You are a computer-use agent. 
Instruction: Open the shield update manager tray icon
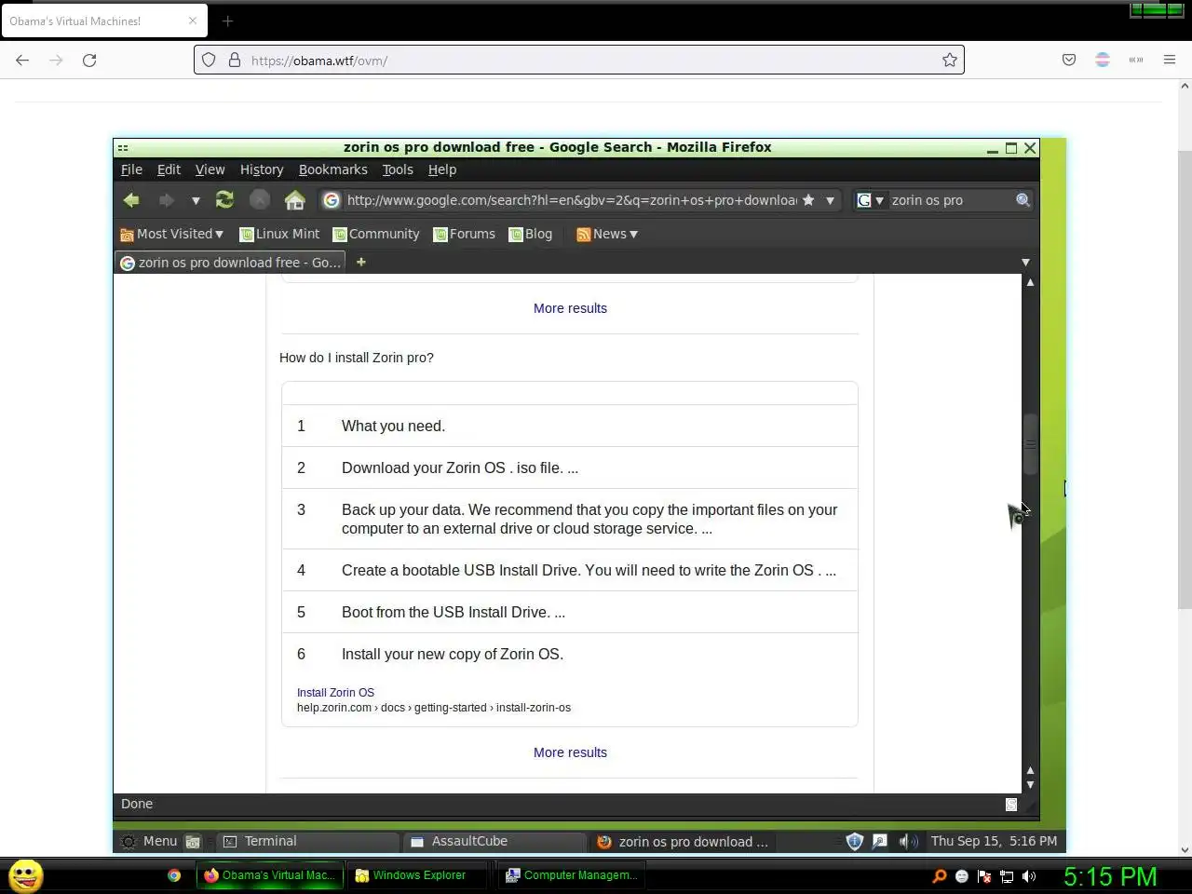[x=855, y=842]
